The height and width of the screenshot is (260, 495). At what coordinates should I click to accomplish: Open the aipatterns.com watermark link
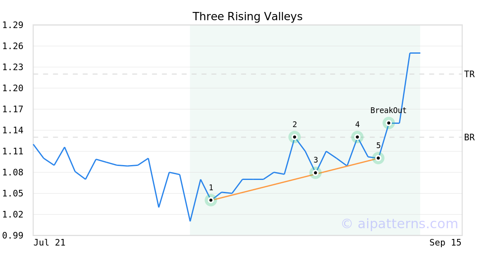399,224
